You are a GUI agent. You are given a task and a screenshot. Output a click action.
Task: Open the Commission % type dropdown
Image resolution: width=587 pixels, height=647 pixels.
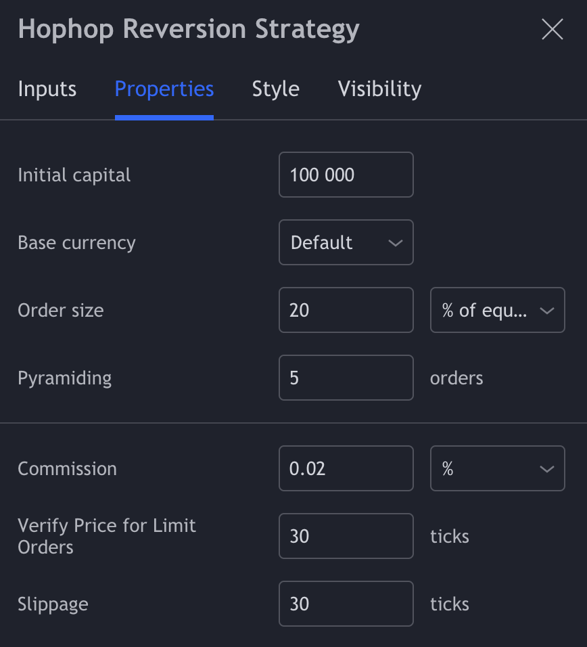coord(497,468)
